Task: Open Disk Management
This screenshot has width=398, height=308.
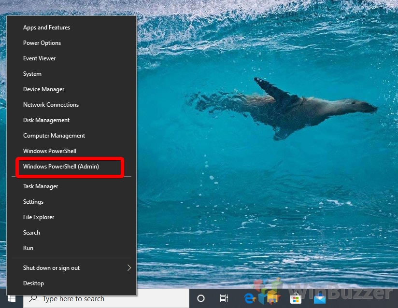Action: coord(71,120)
